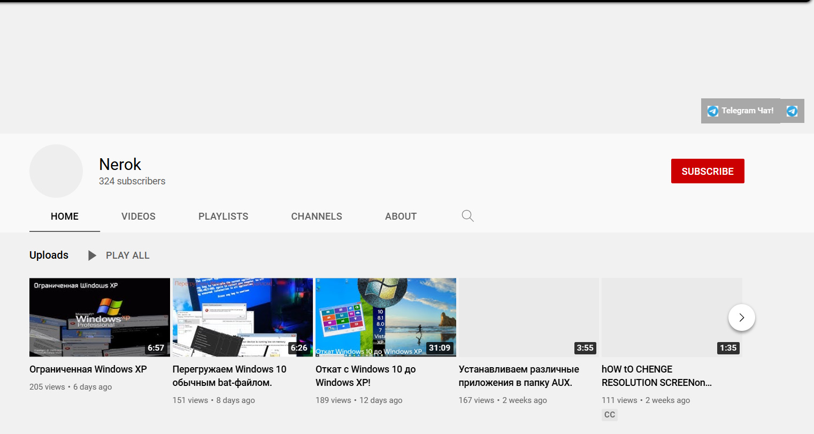Open the Playlists tab

pyautogui.click(x=223, y=216)
